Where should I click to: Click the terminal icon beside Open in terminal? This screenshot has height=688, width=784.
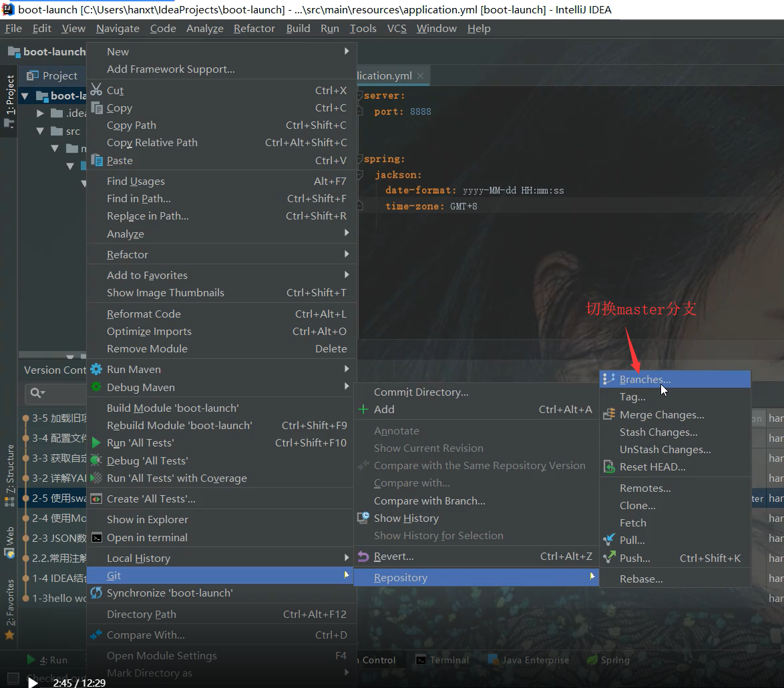pyautogui.click(x=97, y=538)
